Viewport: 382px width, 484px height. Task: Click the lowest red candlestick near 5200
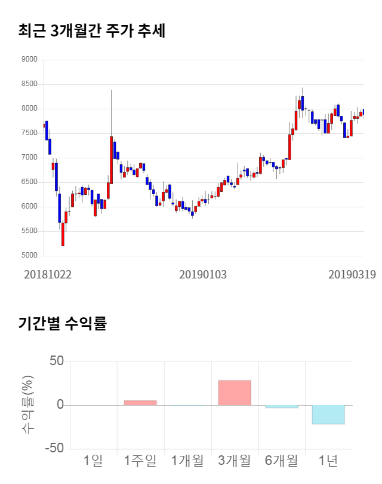pyautogui.click(x=63, y=234)
